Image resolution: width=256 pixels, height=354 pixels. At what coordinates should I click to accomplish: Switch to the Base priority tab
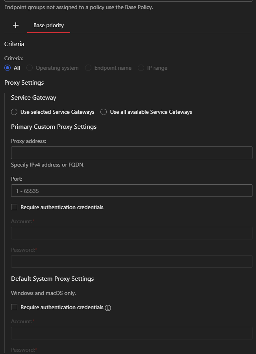pyautogui.click(x=48, y=25)
